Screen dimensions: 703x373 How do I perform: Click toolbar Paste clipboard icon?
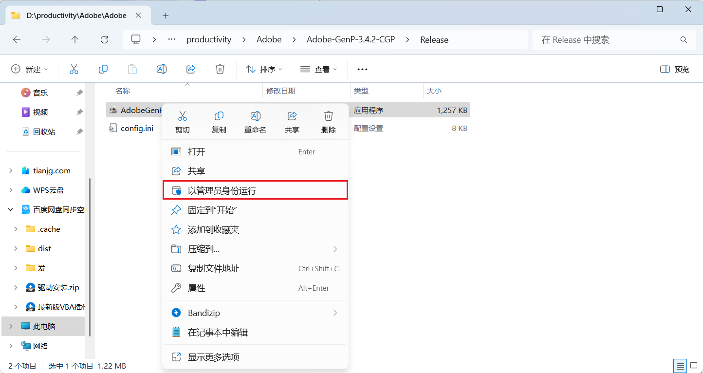pyautogui.click(x=132, y=69)
